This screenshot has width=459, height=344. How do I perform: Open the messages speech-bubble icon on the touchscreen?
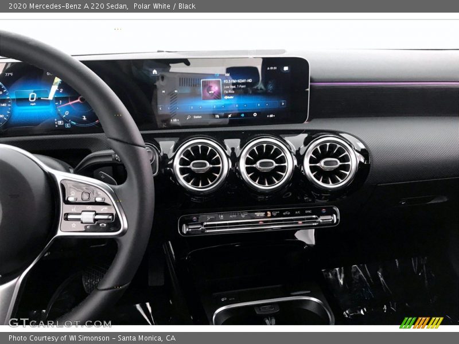coord(286,69)
